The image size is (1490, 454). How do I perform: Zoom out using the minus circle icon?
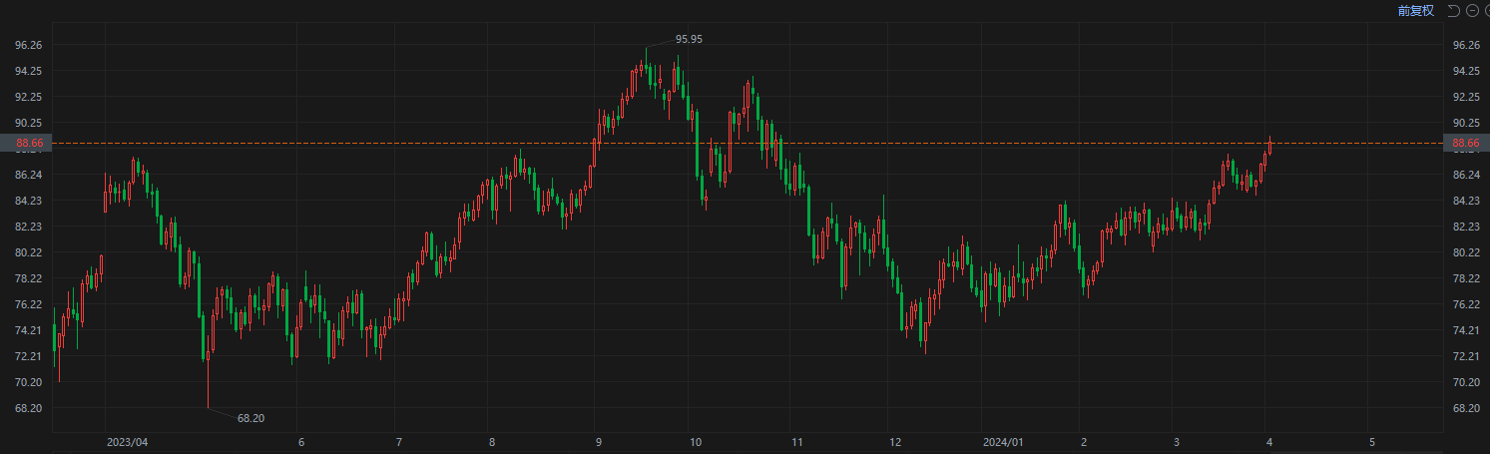tap(1472, 10)
